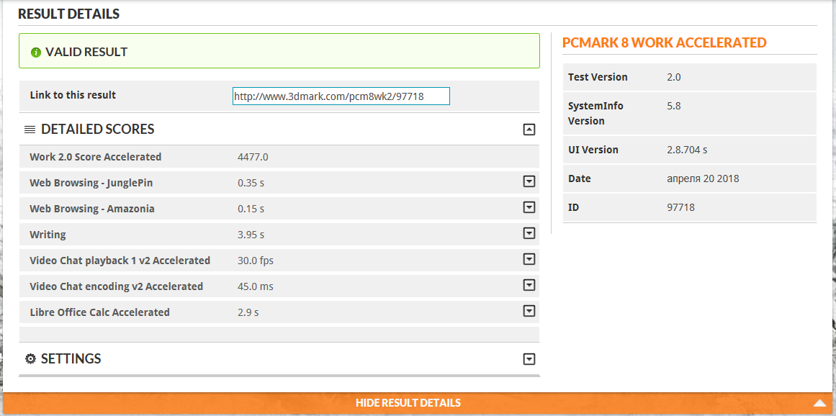Click the SystemInfo Version label
The image size is (836, 416).
[x=595, y=114]
